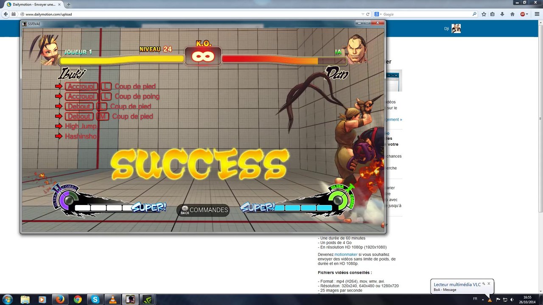Open the Action Center flag icon
This screenshot has width=543, height=305.
pos(498,299)
